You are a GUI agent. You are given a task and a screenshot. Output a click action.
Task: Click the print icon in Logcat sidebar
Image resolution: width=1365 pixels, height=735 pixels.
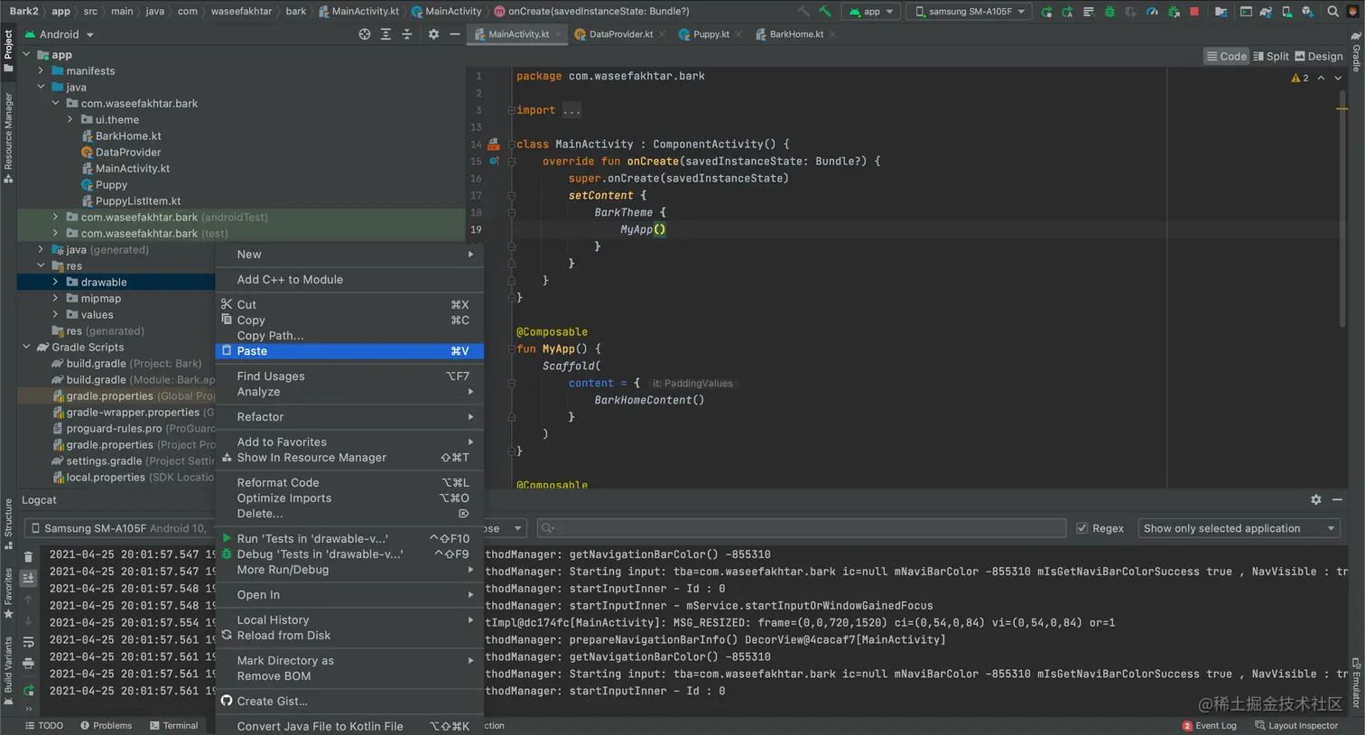28,664
